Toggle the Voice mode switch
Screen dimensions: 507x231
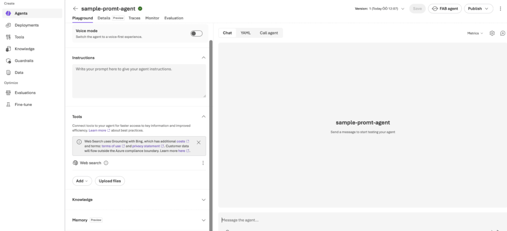coord(196,33)
